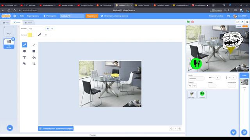
Task: Select the troll face sprite thumbnail
Action: (x=192, y=94)
